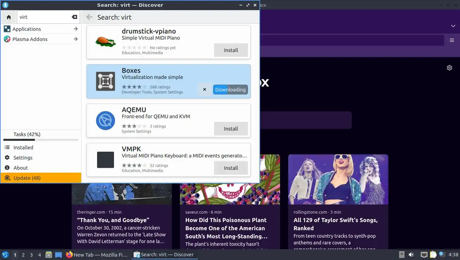460x260 pixels.
Task: Click the Plasma Addons category icon
Action: pos(7,39)
